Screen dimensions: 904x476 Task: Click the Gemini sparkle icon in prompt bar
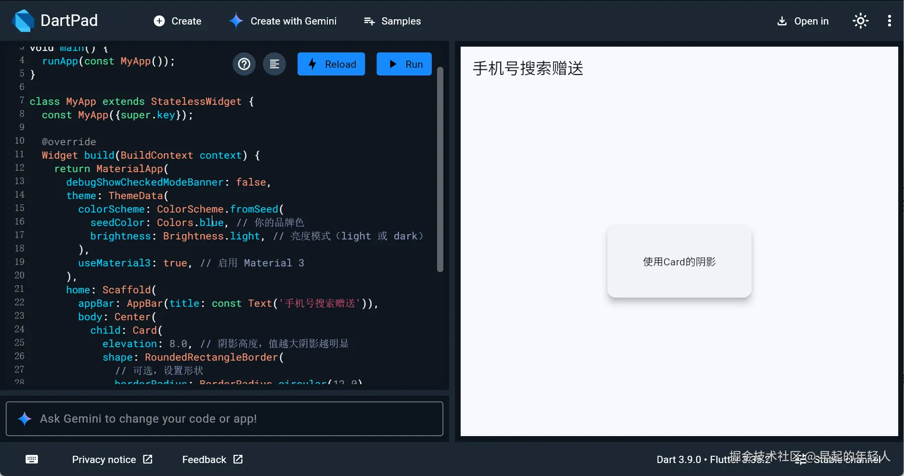(x=24, y=418)
